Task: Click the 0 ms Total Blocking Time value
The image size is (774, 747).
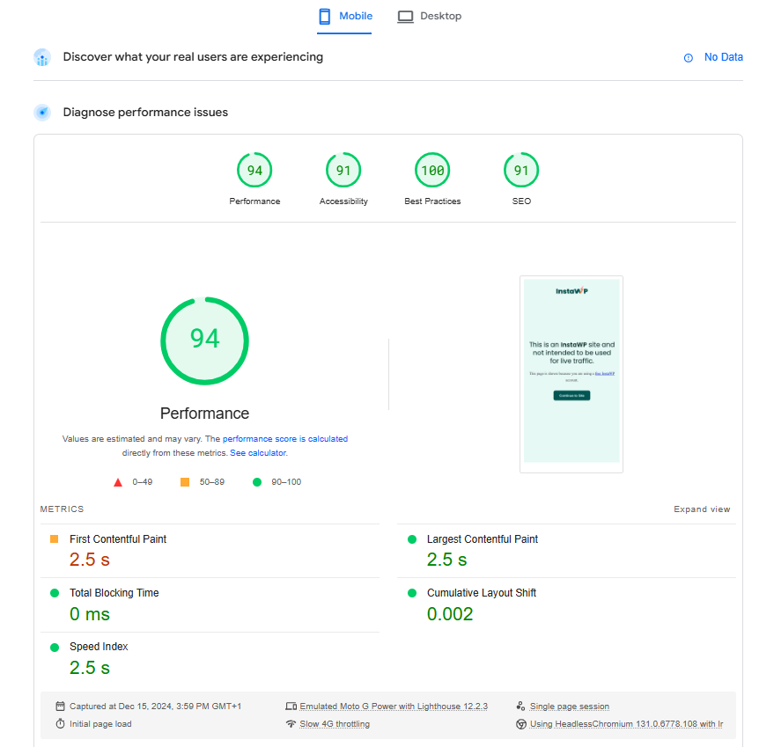Action: 89,614
